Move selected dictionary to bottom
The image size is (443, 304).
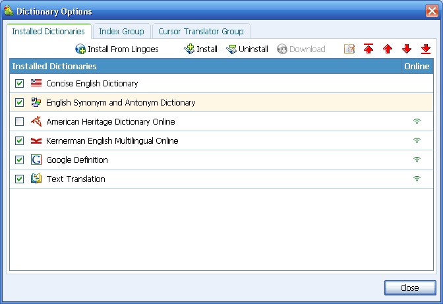tap(426, 49)
